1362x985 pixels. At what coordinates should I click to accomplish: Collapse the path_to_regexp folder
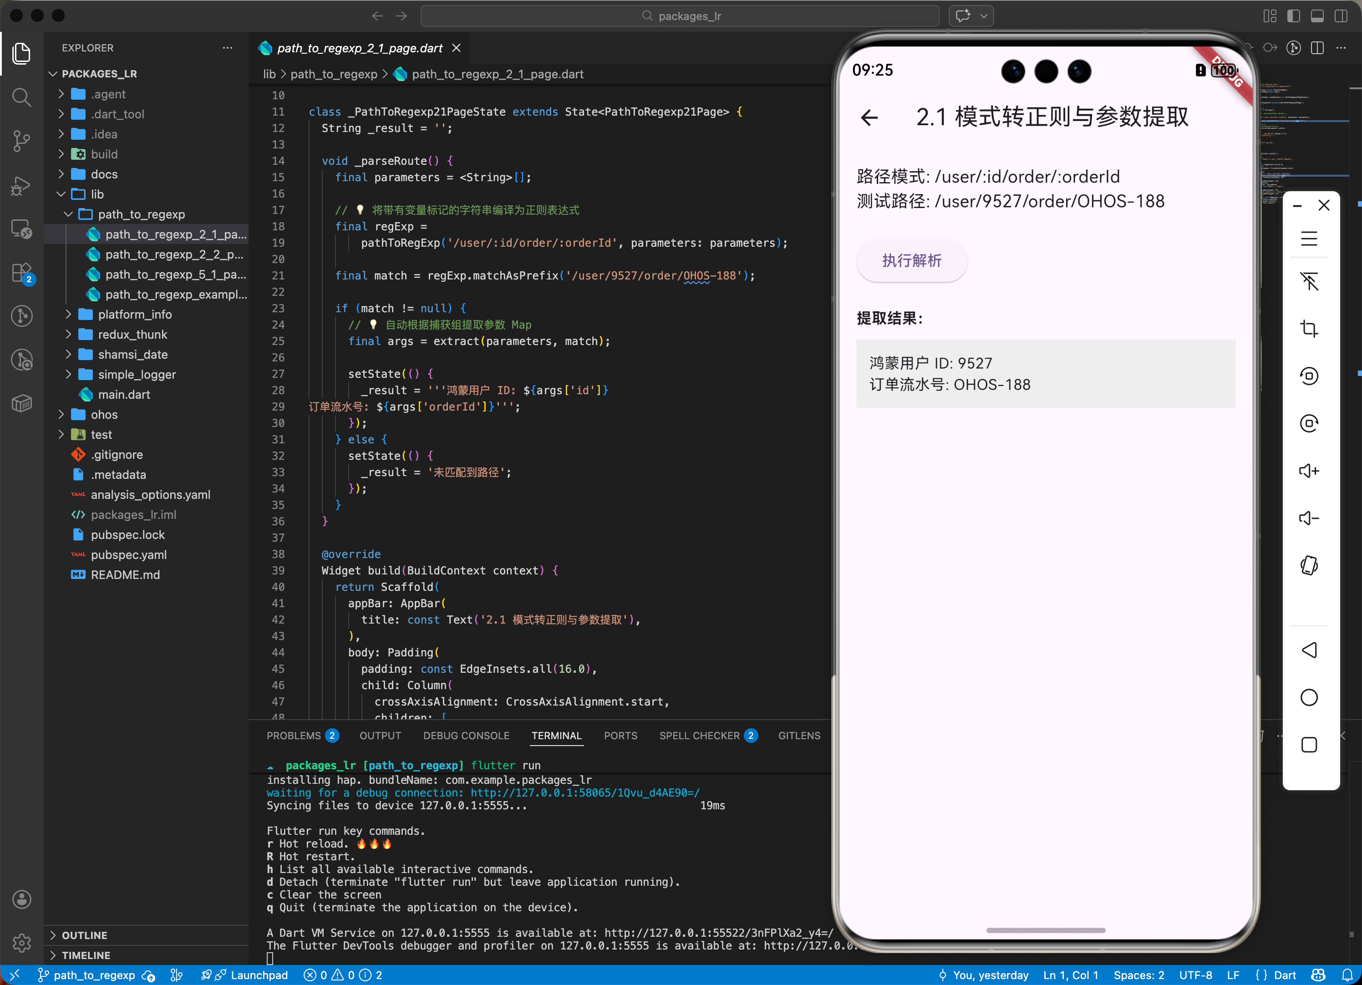tap(141, 214)
